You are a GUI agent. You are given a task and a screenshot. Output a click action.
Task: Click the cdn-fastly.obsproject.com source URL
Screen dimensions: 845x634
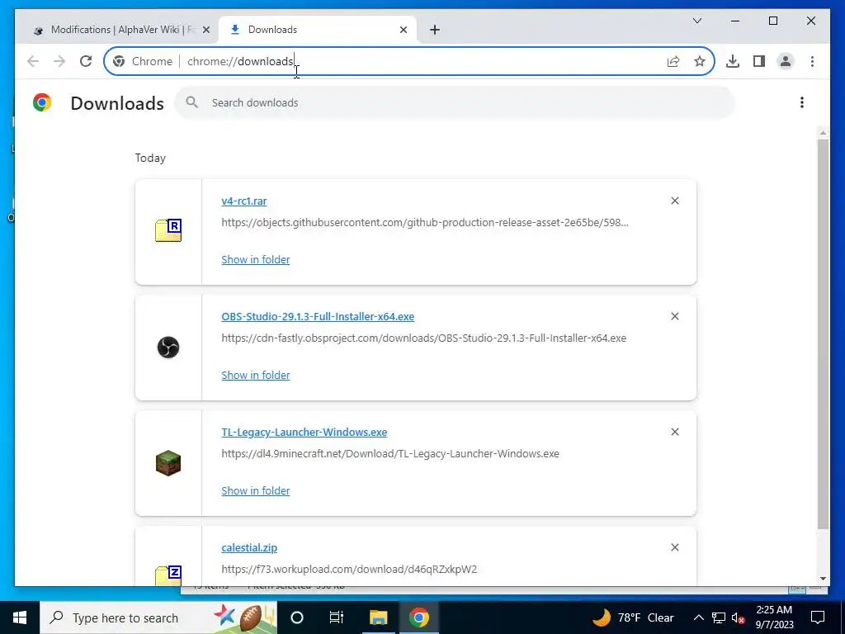tap(423, 338)
